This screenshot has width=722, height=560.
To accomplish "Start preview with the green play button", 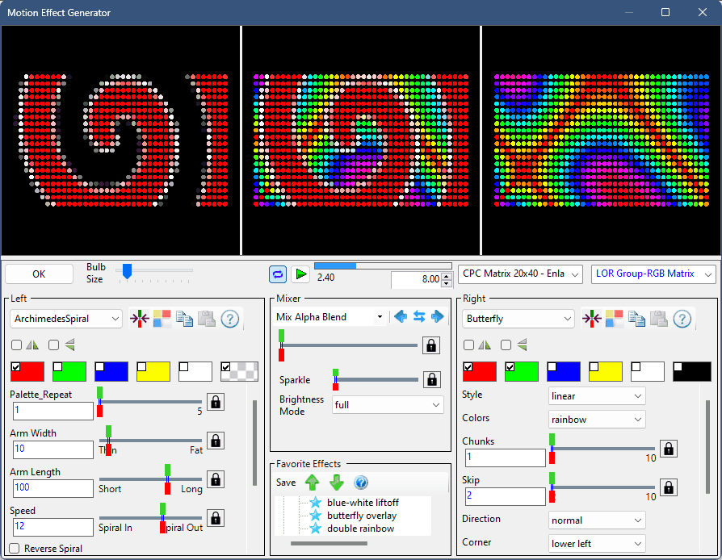I will (301, 274).
